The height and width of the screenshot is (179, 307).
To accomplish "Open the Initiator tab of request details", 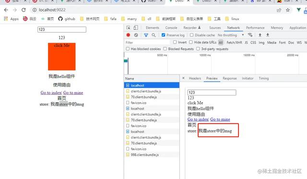I will click(248, 78).
